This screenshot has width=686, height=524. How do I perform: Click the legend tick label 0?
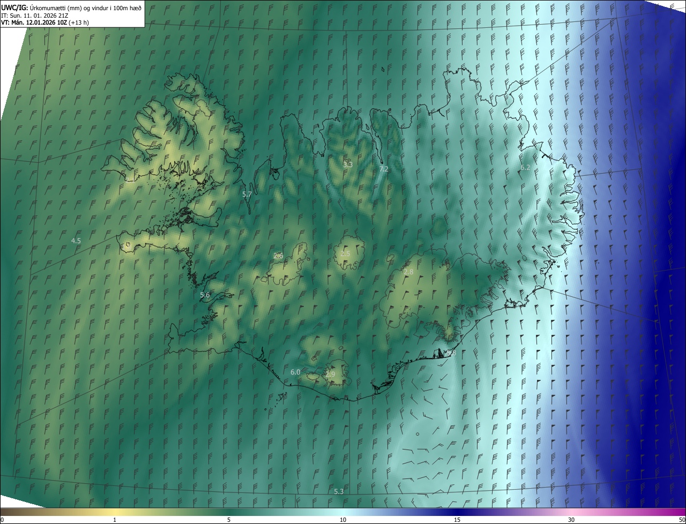click(x=2, y=520)
